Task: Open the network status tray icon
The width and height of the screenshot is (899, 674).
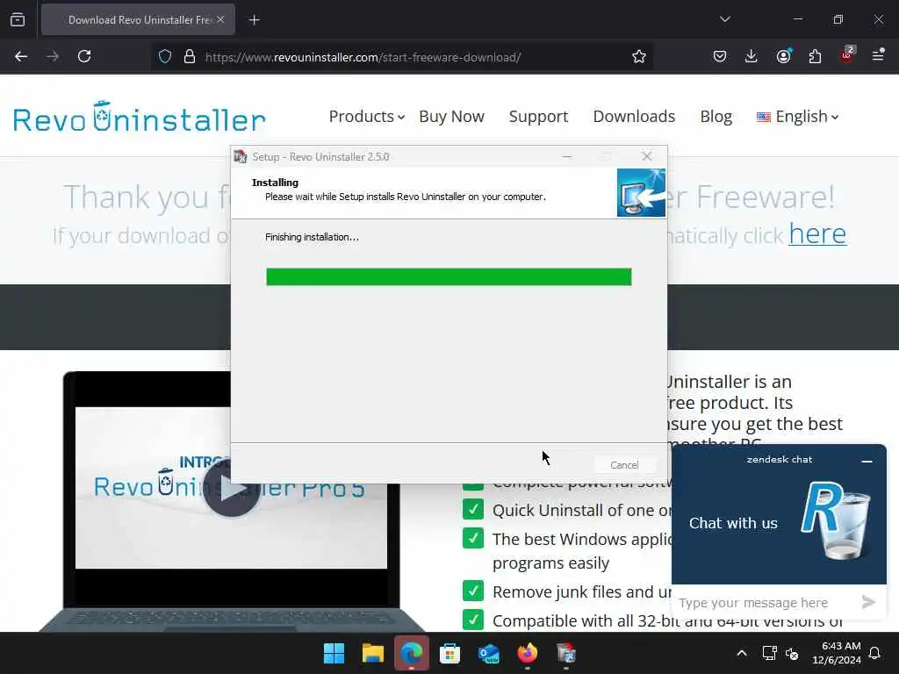Action: pyautogui.click(x=769, y=653)
